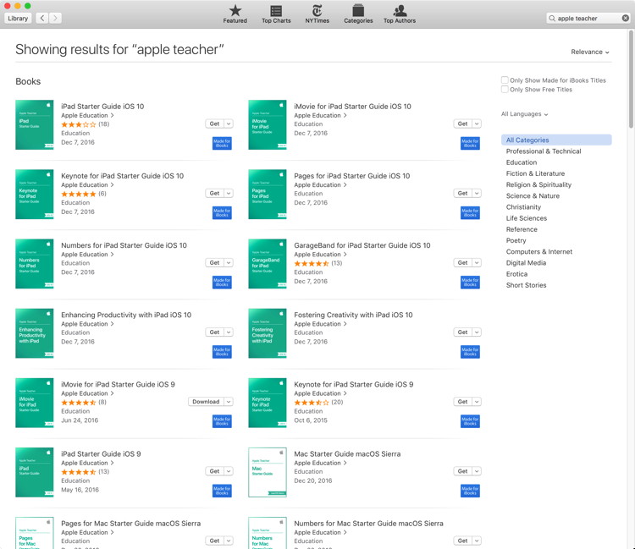Open GarageBand for iPad book cover
The height and width of the screenshot is (549, 635).
pos(268,264)
